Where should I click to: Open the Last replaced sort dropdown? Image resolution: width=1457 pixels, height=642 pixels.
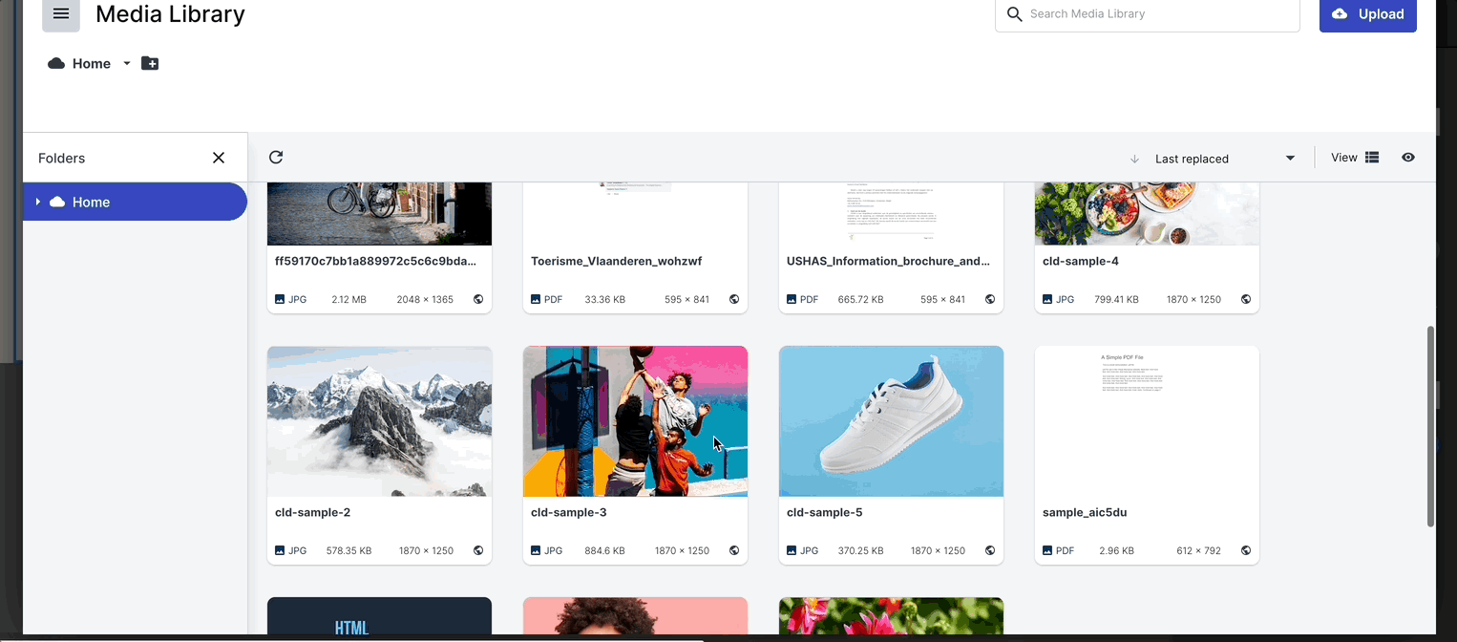pyautogui.click(x=1224, y=159)
